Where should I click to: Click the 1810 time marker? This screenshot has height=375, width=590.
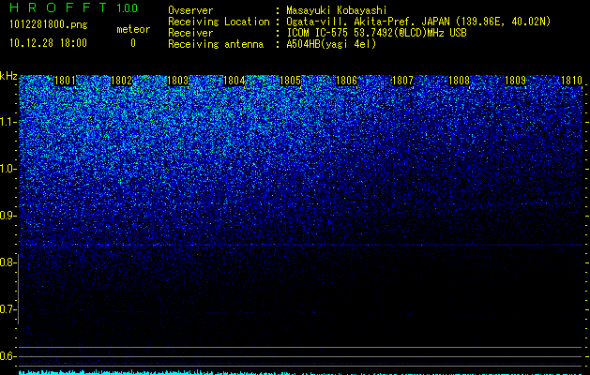[x=571, y=81]
